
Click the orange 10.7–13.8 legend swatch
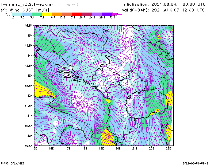pyautogui.click(x=57, y=14)
